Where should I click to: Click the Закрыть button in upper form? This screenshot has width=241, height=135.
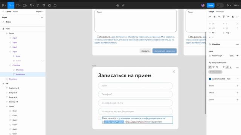click(x=145, y=51)
